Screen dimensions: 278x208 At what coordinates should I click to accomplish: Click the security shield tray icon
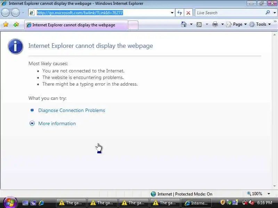pyautogui.click(x=223, y=202)
